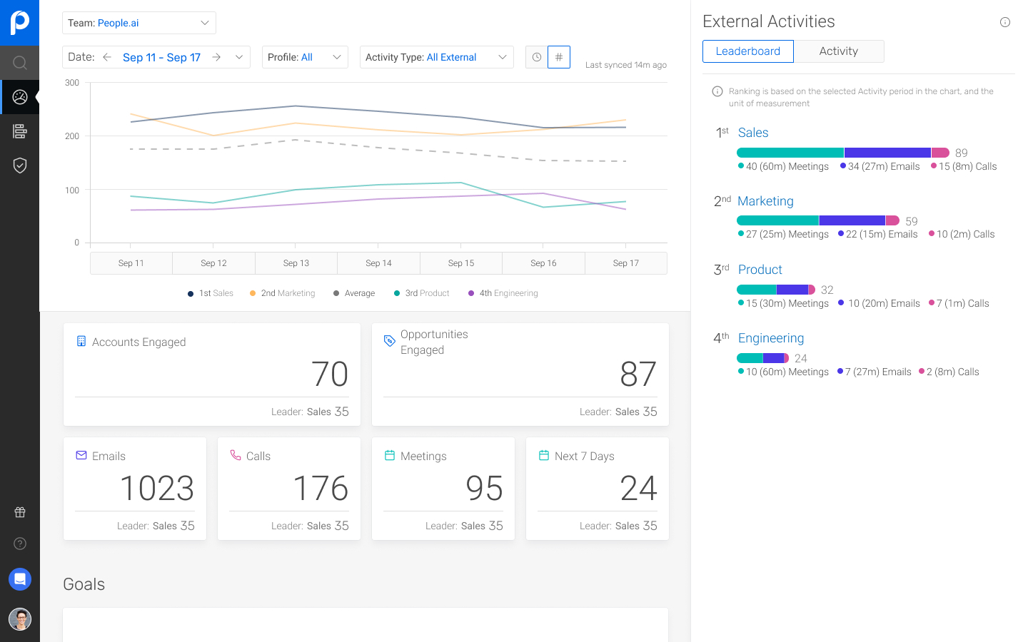Click the Calls phone icon

[x=236, y=455]
